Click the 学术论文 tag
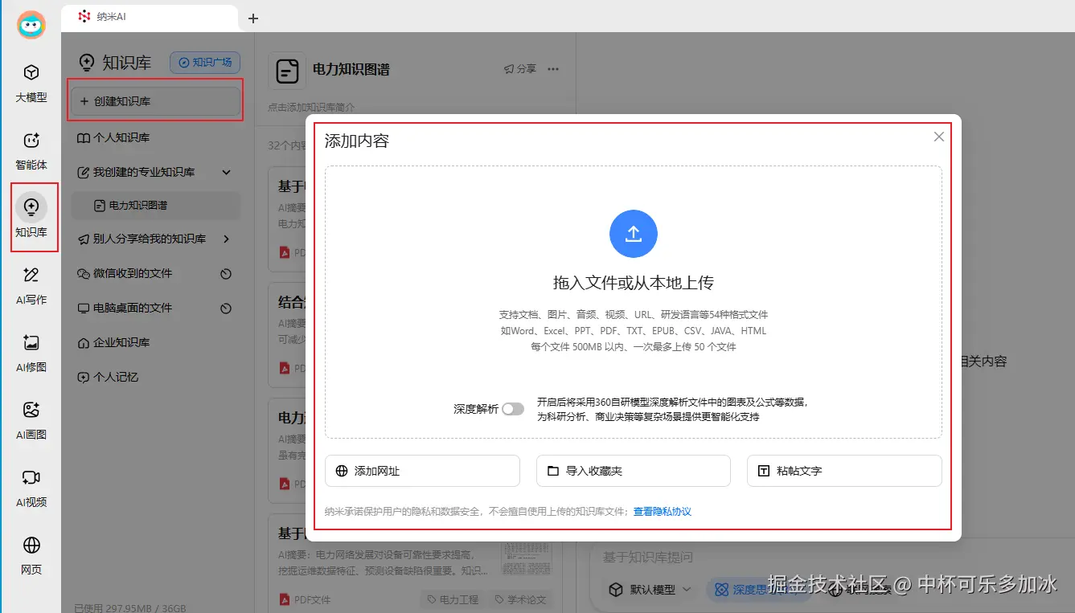Viewport: 1075px width, 613px height. click(x=520, y=599)
